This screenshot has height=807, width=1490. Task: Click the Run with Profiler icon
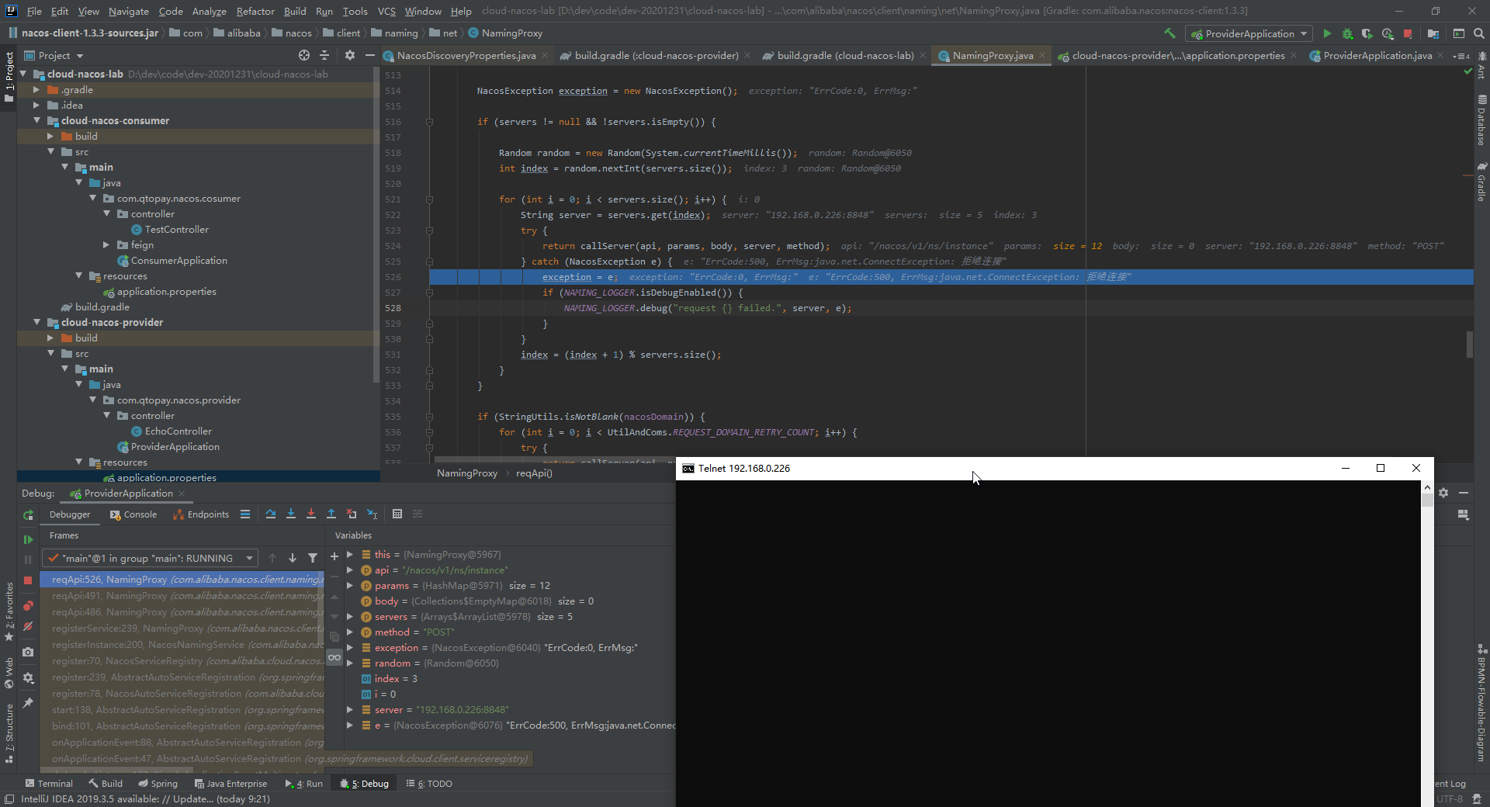point(1388,33)
